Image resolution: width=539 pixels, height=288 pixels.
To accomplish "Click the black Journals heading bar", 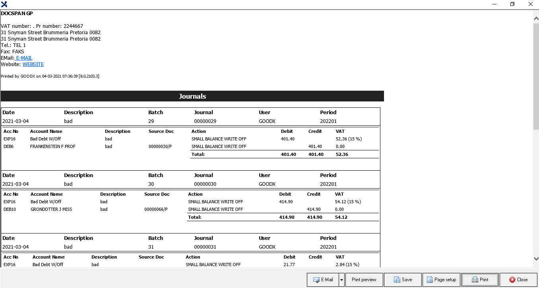I will 192,96.
